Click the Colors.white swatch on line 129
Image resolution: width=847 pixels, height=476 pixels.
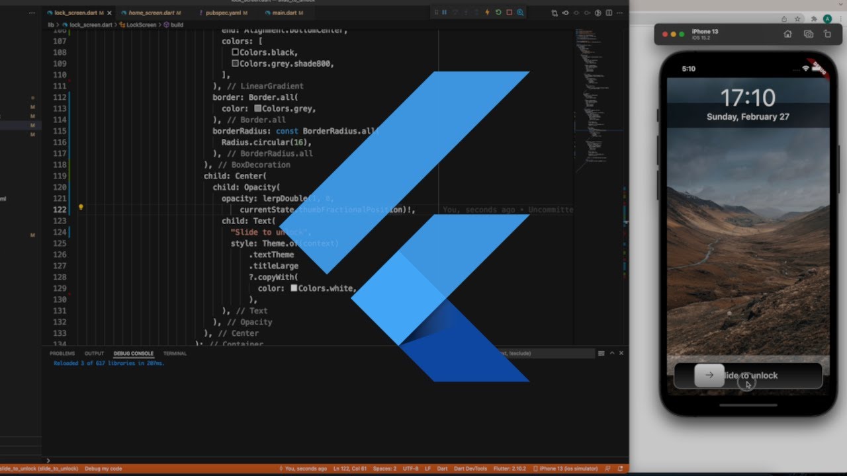click(x=294, y=288)
